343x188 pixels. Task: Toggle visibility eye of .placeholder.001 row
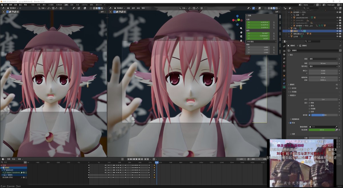337,18
